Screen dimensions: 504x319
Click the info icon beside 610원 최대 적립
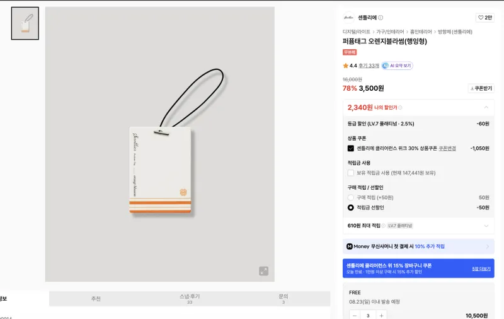click(383, 226)
